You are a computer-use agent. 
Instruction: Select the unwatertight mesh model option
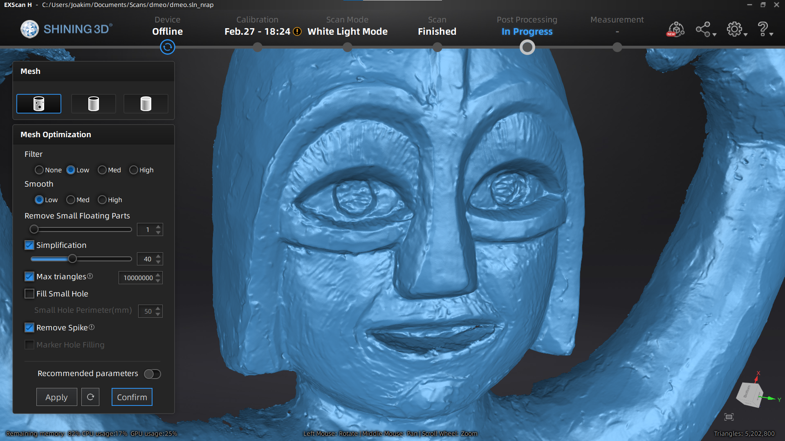point(38,103)
